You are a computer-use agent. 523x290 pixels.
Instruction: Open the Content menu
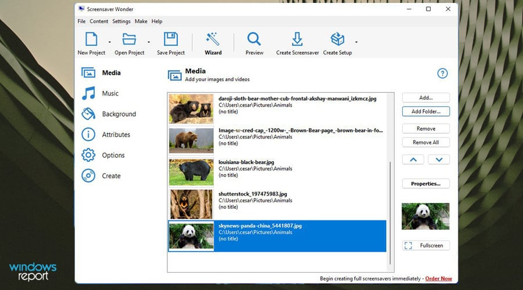pos(99,21)
